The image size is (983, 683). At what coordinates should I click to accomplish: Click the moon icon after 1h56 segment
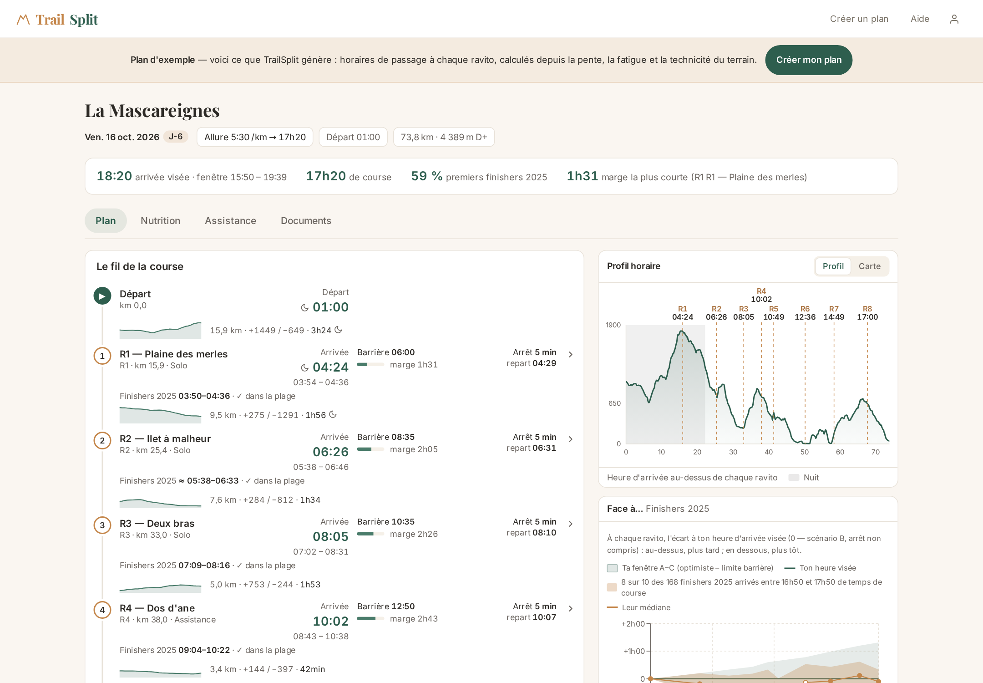(333, 414)
